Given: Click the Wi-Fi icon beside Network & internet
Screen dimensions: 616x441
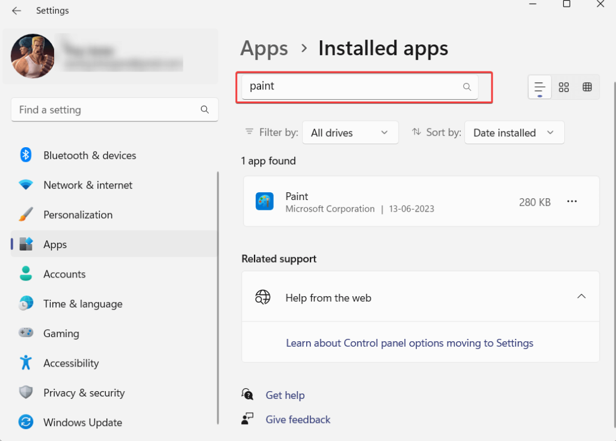Looking at the screenshot, I should (26, 184).
